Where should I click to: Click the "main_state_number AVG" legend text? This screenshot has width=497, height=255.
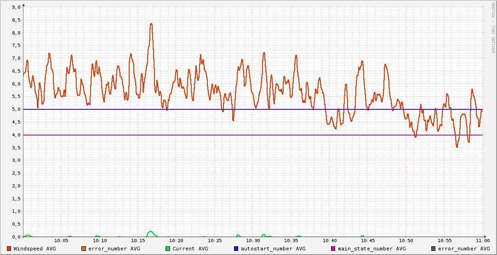371,249
